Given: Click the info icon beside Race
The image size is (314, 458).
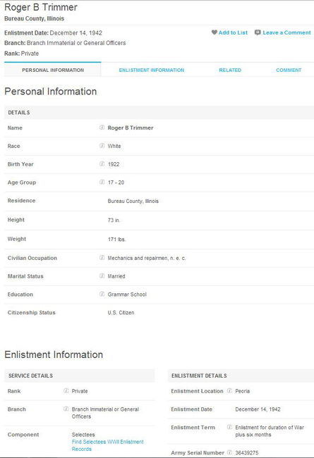Looking at the screenshot, I should pyautogui.click(x=102, y=145).
